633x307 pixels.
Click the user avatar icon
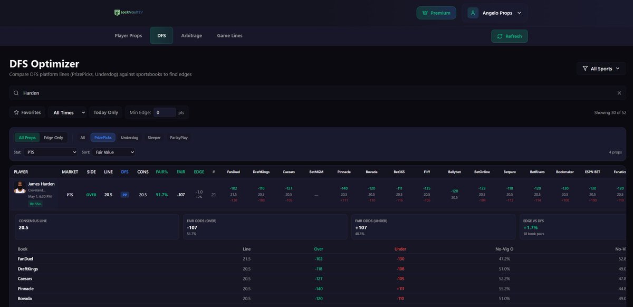pos(473,13)
